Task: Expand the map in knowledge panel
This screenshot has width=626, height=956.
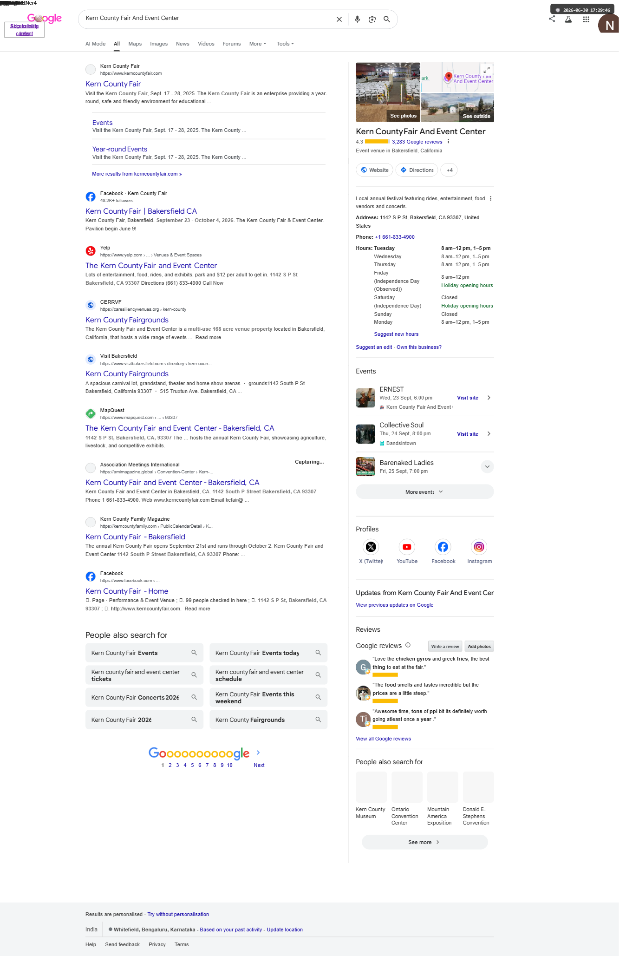Action: [486, 70]
